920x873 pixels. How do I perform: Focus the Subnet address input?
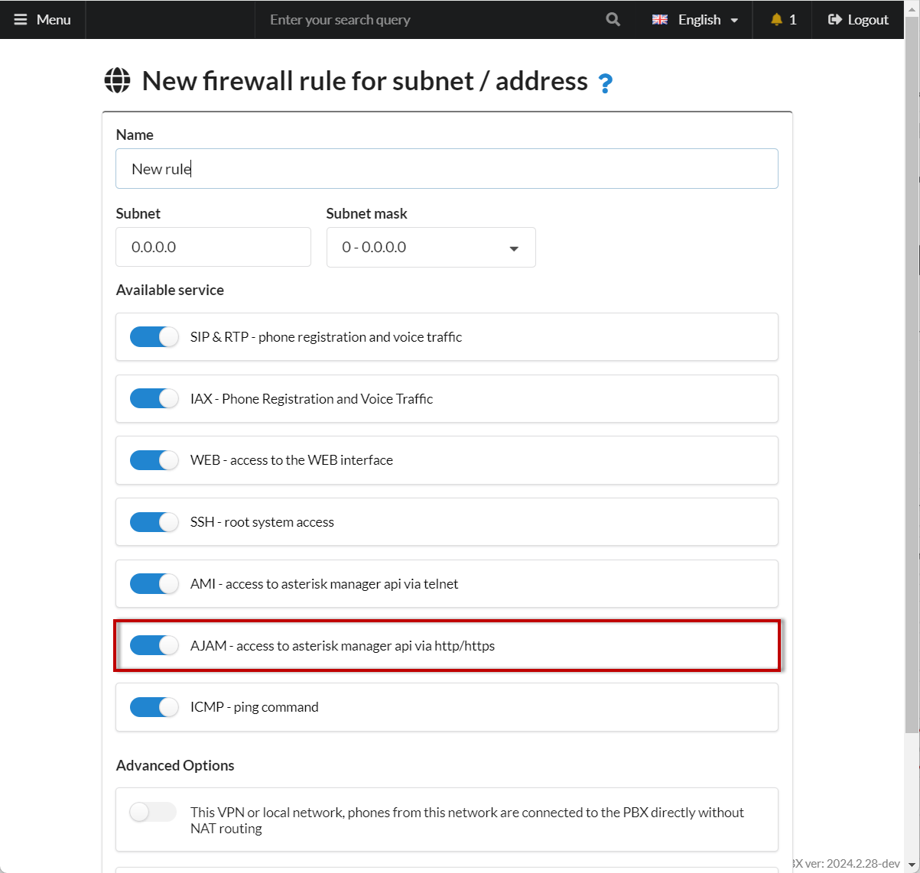point(213,247)
